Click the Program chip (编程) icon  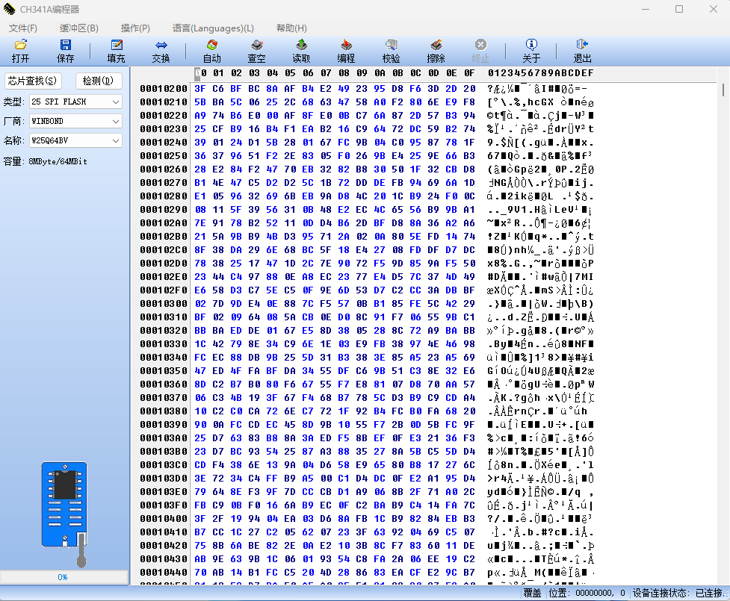tap(346, 46)
